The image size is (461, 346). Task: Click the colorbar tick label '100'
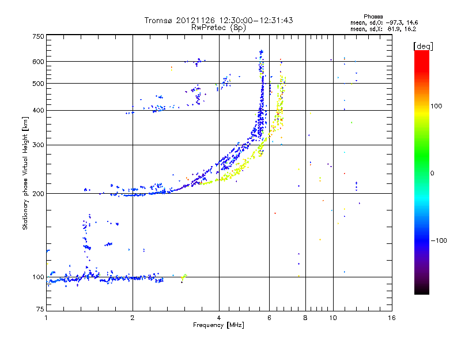[436, 106]
